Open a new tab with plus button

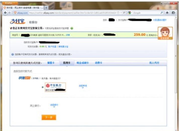46,8
